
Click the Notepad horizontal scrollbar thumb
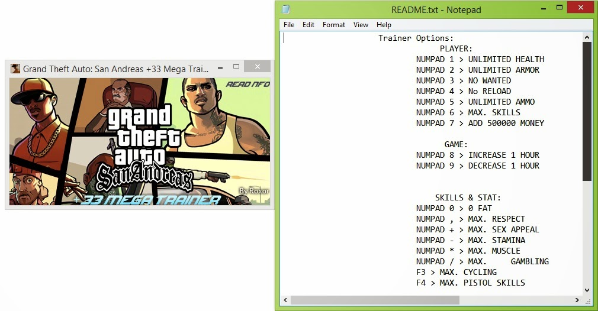375,300
